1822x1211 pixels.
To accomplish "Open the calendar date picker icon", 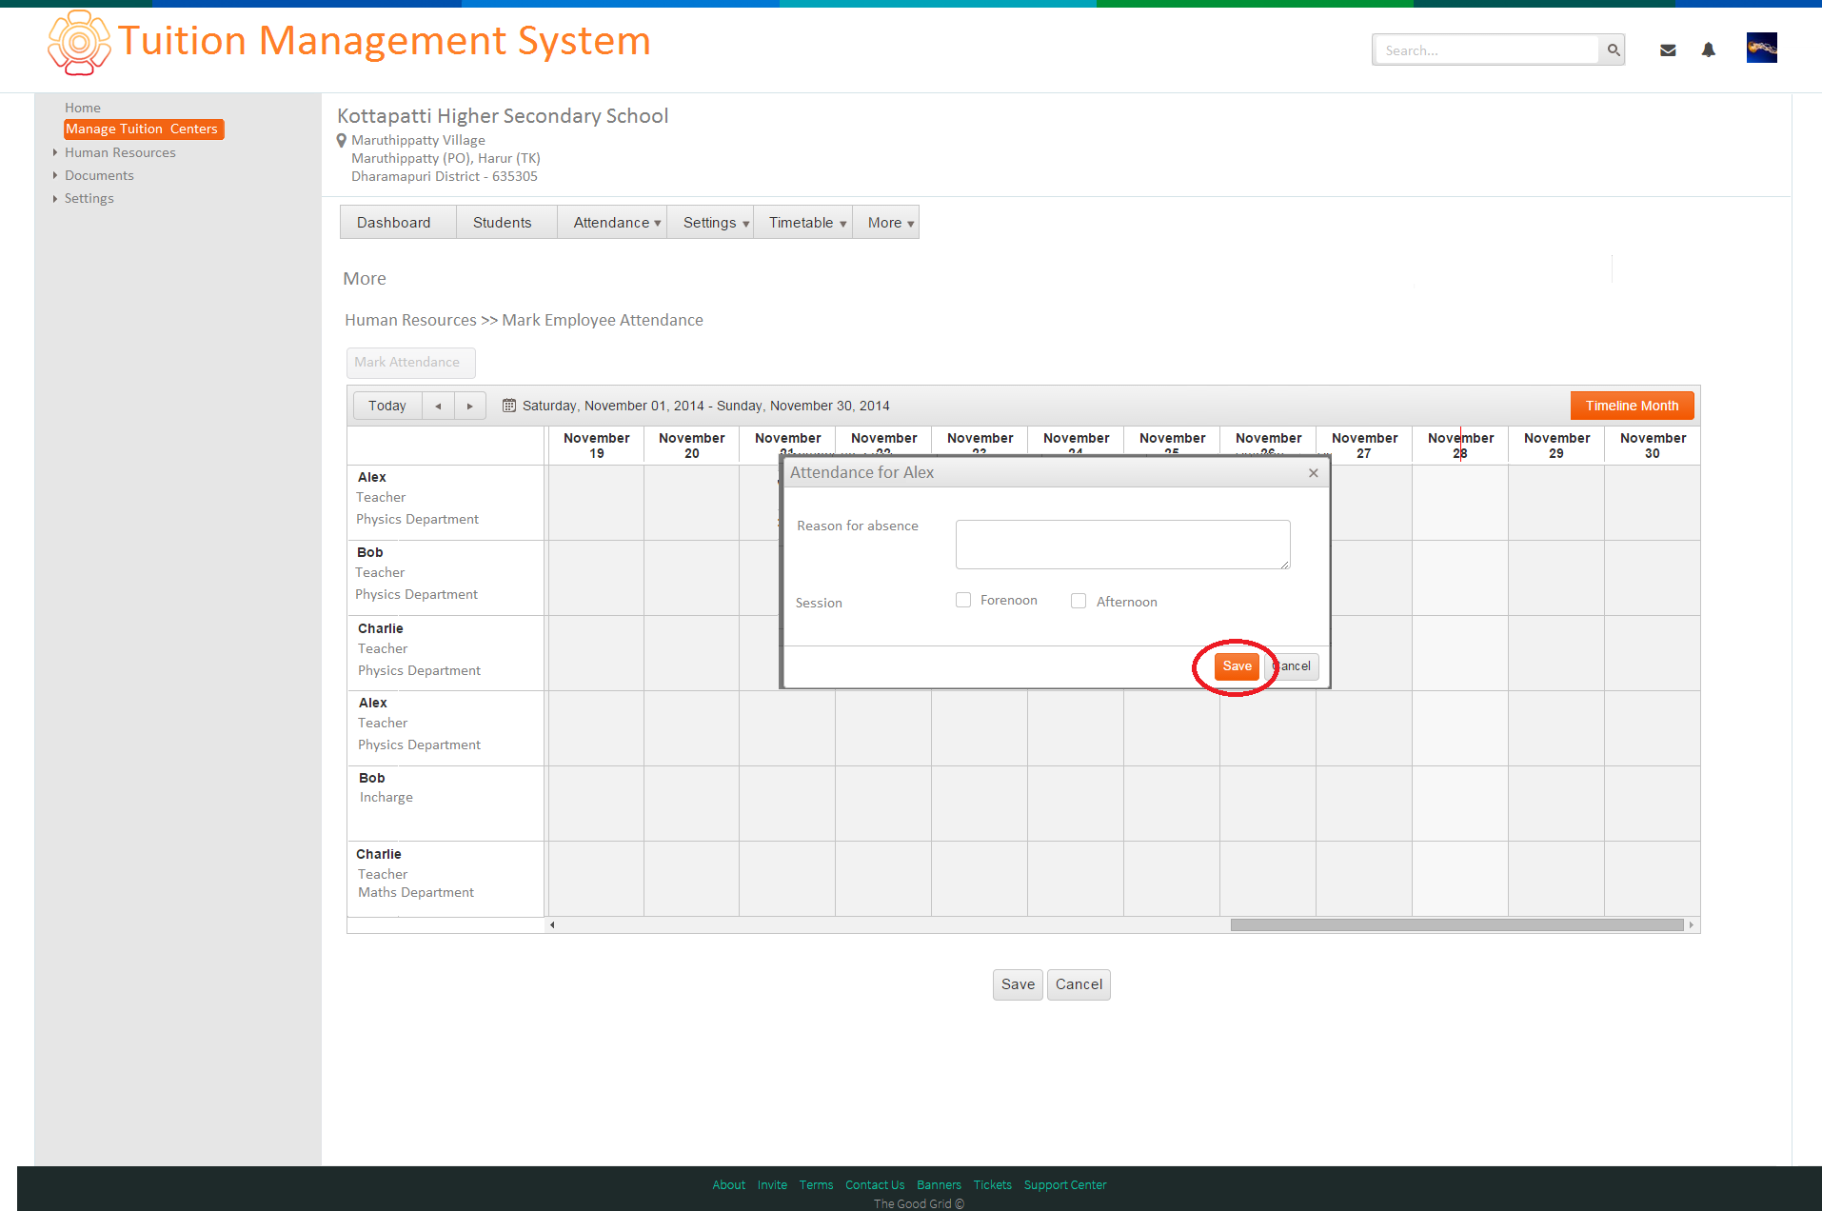I will tap(509, 406).
